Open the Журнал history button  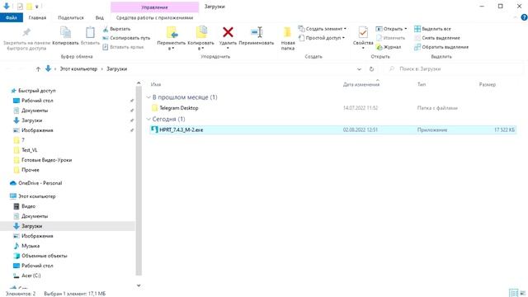(x=389, y=47)
